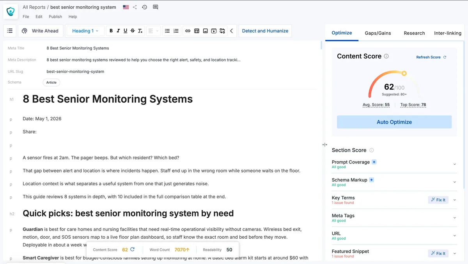The width and height of the screenshot is (468, 264).
Task: Open the Help menu
Action: coord(73,17)
